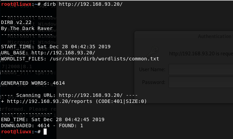This screenshot has height=139, width=233.
Task: Click the 'User Name:' label
Action: point(152,69)
